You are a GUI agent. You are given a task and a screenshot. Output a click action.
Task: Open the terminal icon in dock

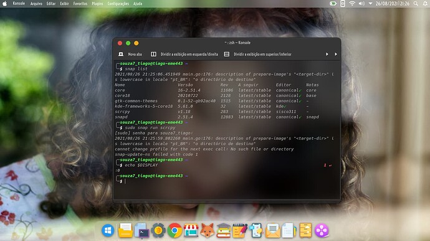(142, 231)
